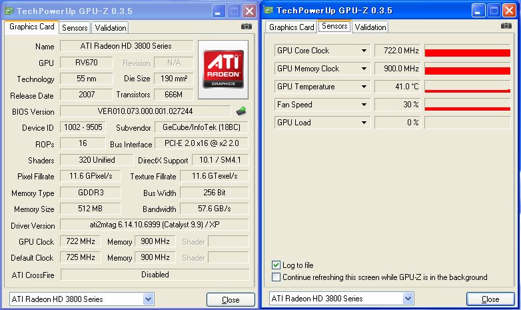Click camera screenshot icon in left GPU-Z window

(247, 26)
